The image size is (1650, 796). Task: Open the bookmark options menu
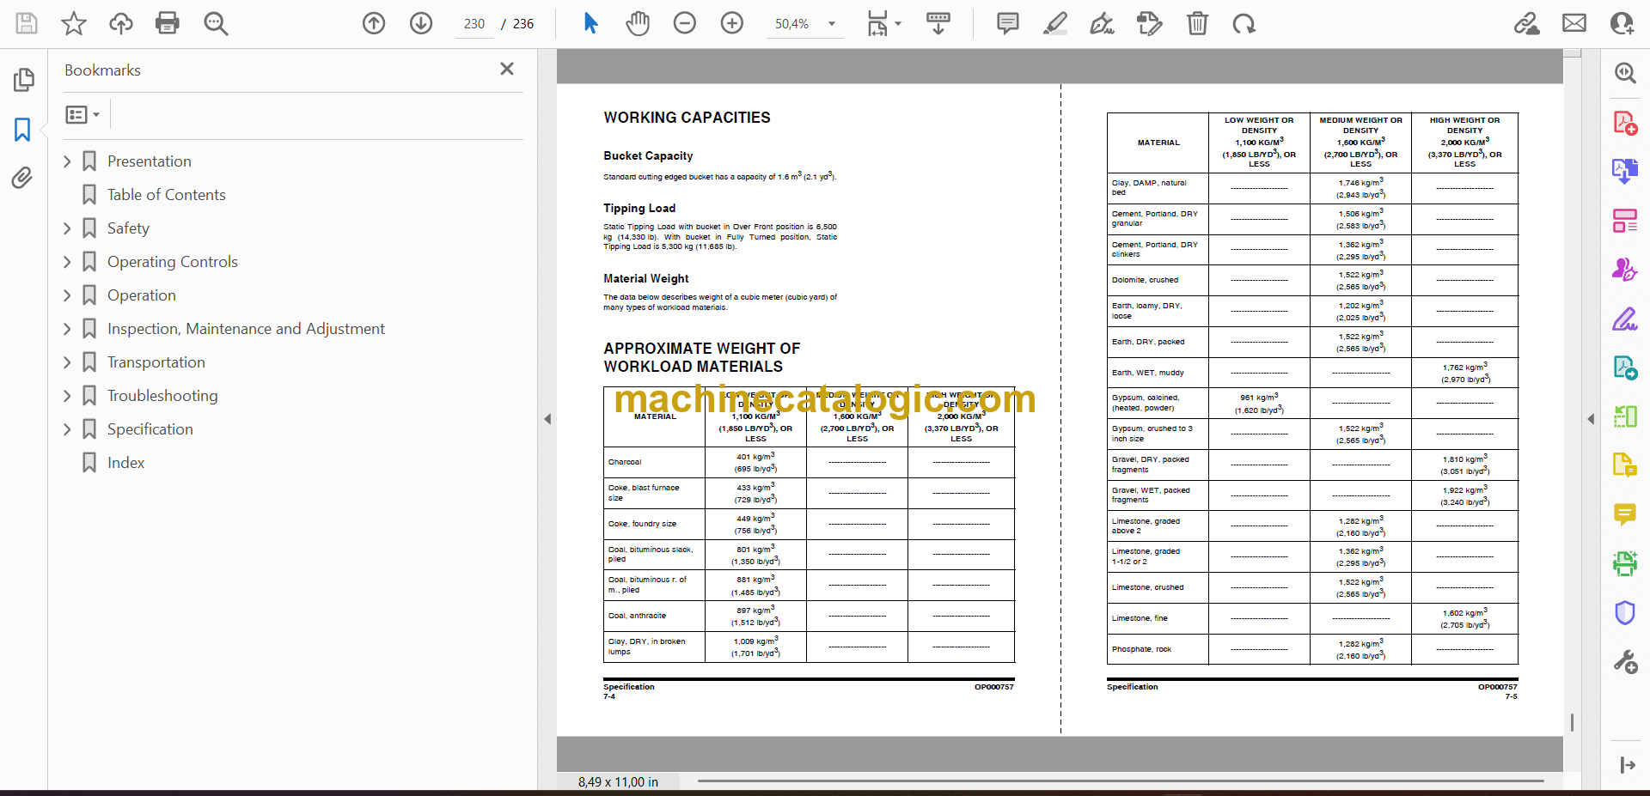click(x=82, y=114)
